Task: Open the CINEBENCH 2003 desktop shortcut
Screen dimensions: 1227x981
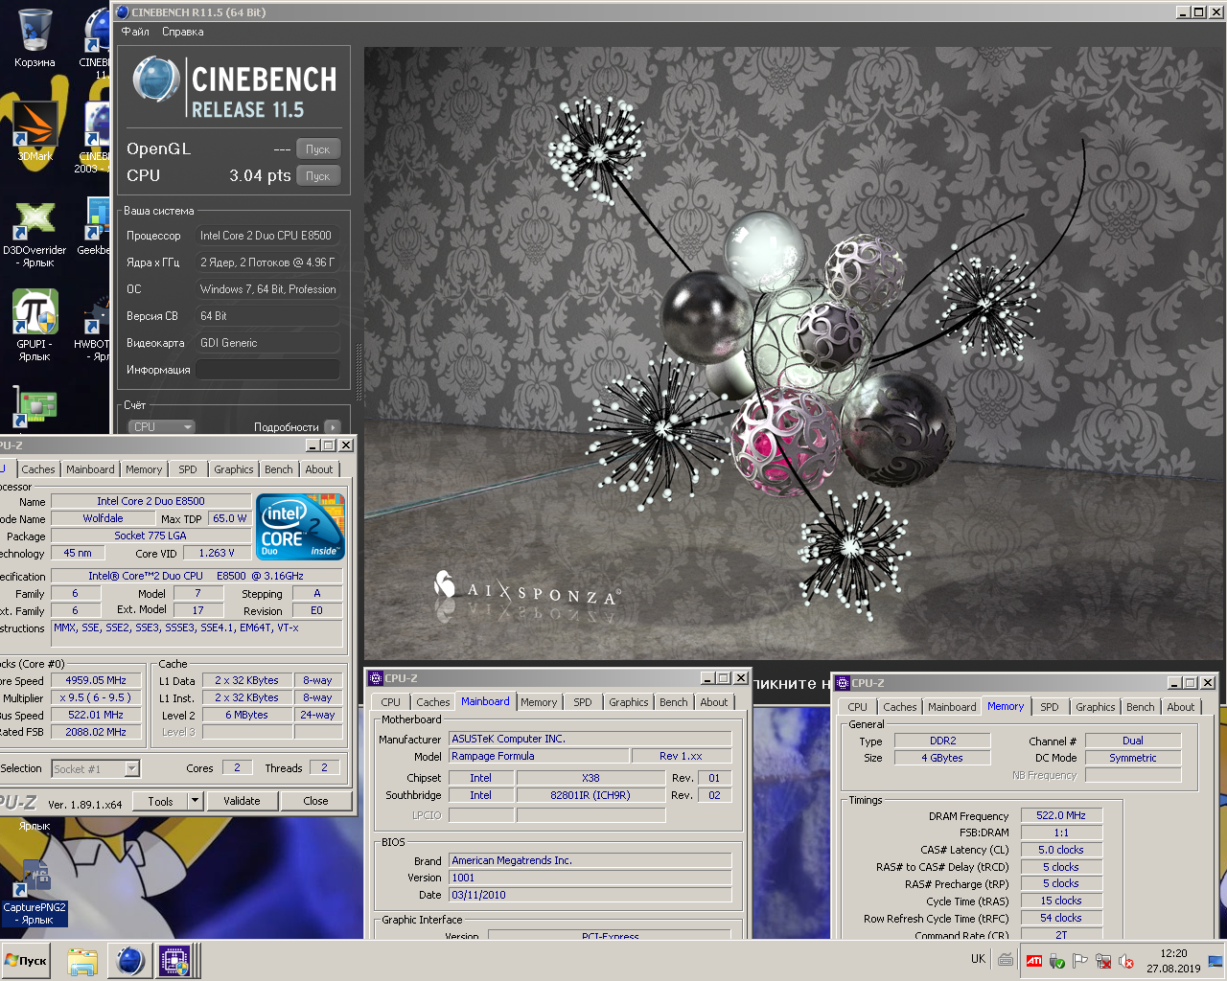Action: 96,136
